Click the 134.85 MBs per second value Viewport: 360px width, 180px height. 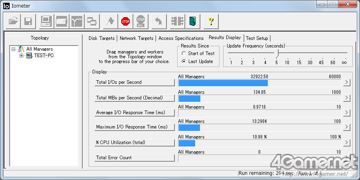coord(259,92)
